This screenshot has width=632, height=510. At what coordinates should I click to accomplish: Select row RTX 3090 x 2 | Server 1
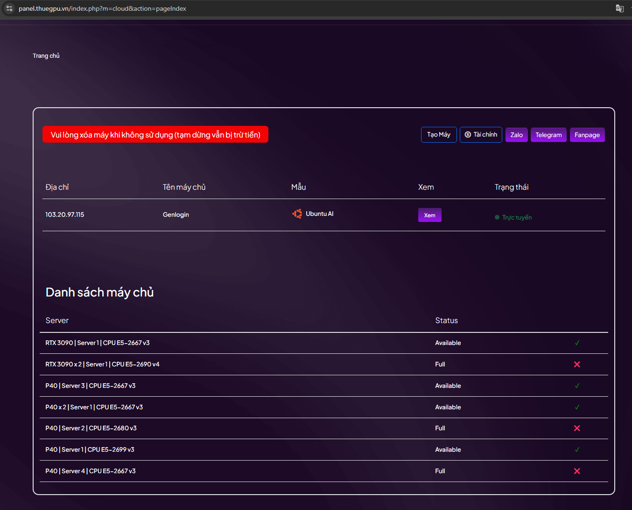point(324,365)
